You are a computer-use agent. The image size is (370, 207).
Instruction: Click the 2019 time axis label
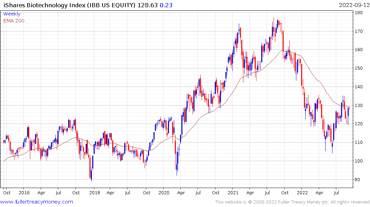[95, 193]
